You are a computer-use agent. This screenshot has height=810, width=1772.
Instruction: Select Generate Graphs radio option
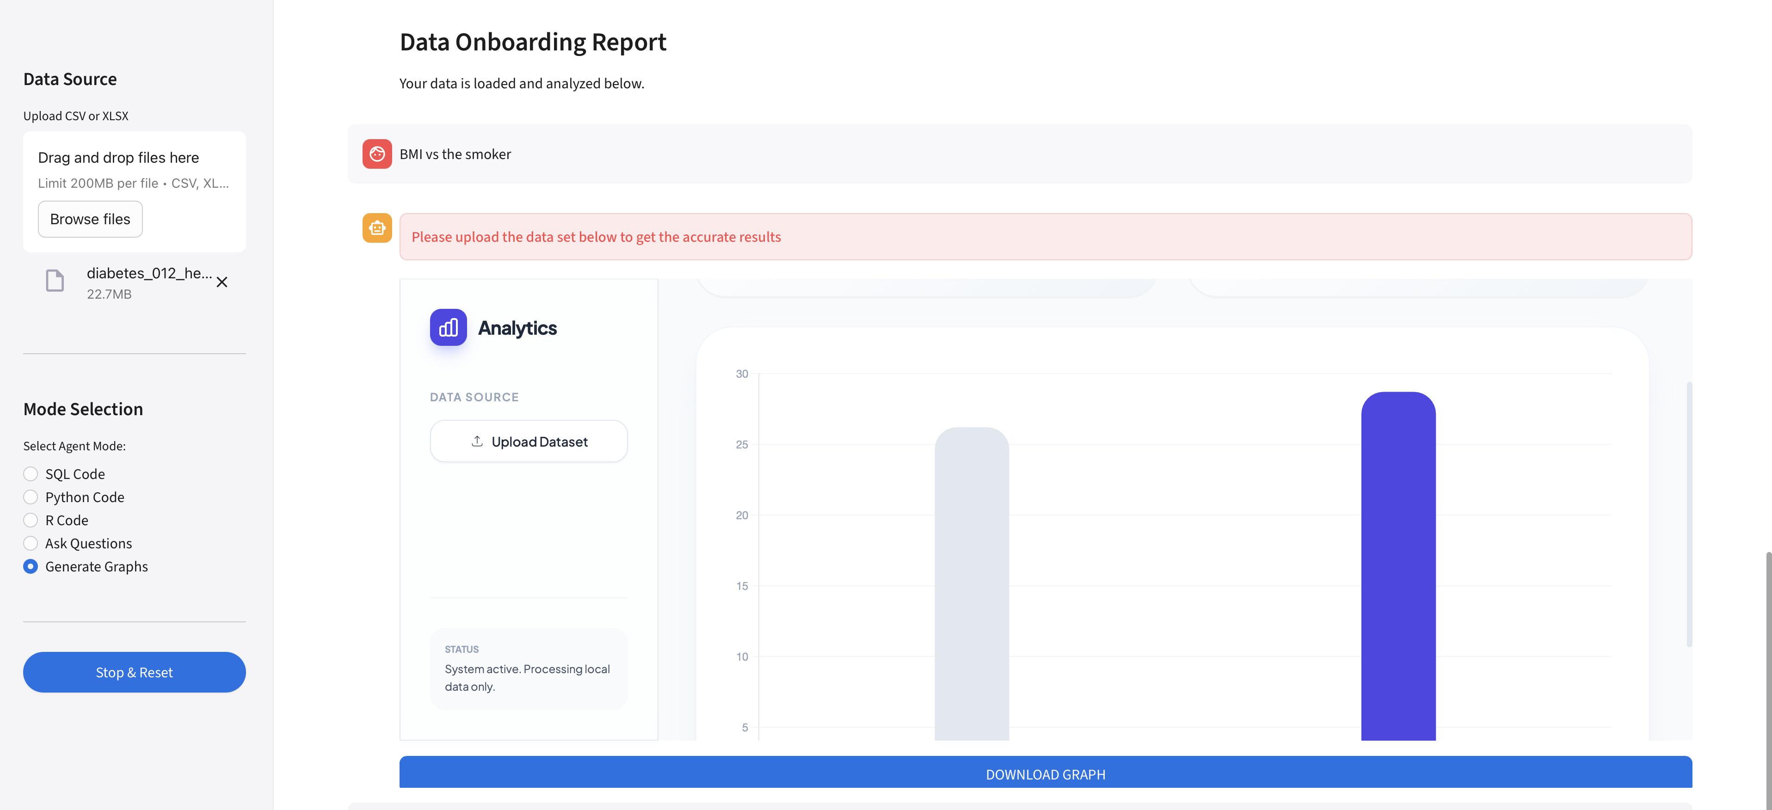[x=30, y=567]
